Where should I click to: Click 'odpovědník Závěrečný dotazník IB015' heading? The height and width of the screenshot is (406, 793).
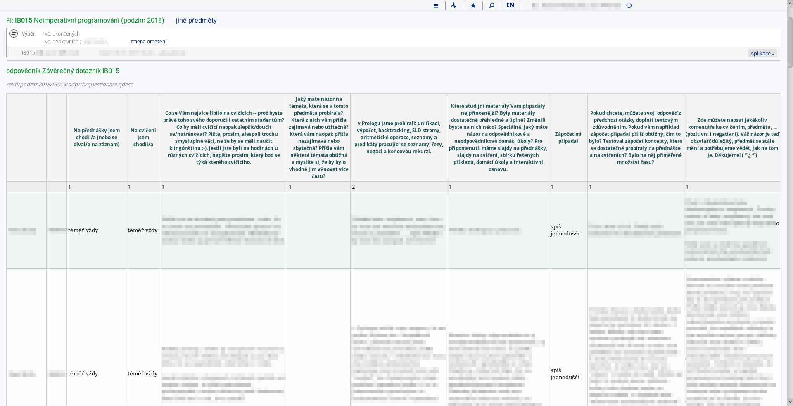click(x=63, y=71)
